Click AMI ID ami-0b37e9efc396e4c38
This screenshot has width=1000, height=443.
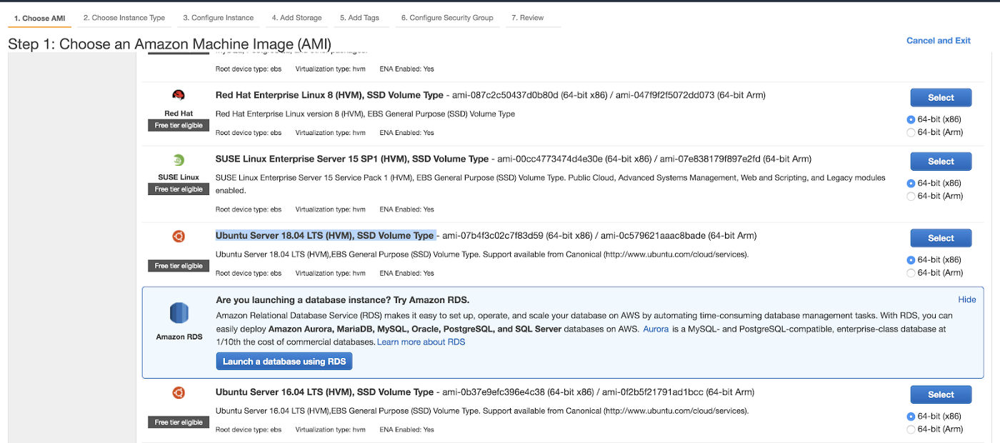click(x=494, y=392)
